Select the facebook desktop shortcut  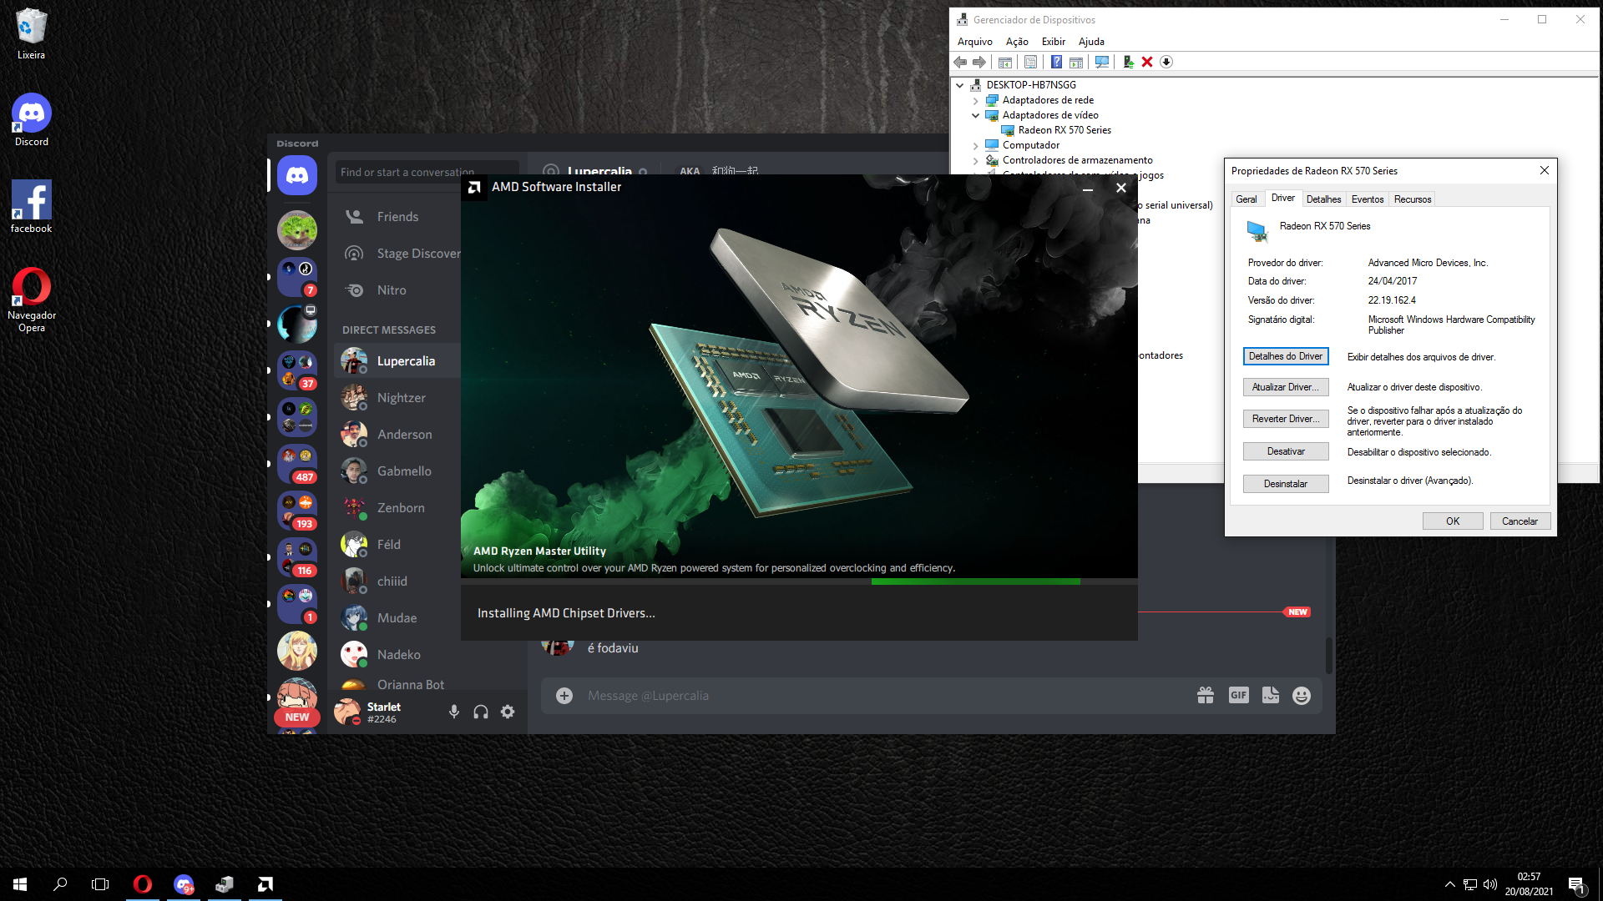coord(31,206)
